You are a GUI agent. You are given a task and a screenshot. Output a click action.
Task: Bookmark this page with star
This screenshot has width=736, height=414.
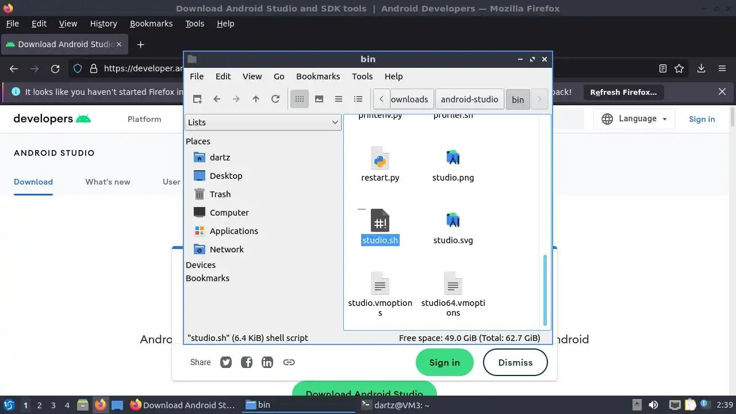click(679, 68)
